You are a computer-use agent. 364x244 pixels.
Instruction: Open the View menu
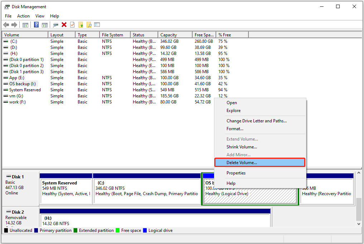(x=39, y=16)
